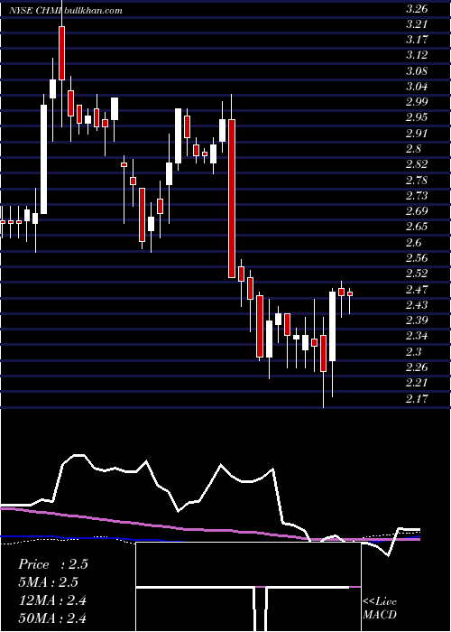451x632 pixels.
Task: Click the 3.26 price axis label
Action: coord(417,8)
